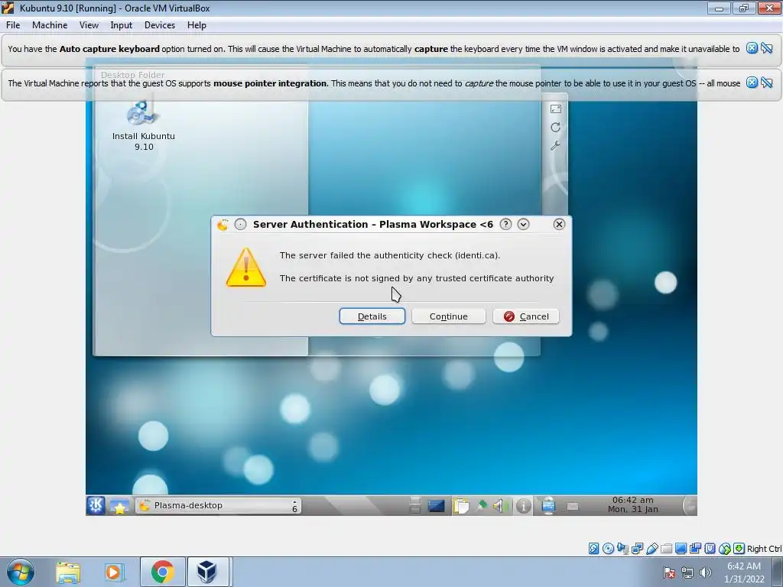Click the Show Desktop icon in KDE panel

click(x=436, y=506)
